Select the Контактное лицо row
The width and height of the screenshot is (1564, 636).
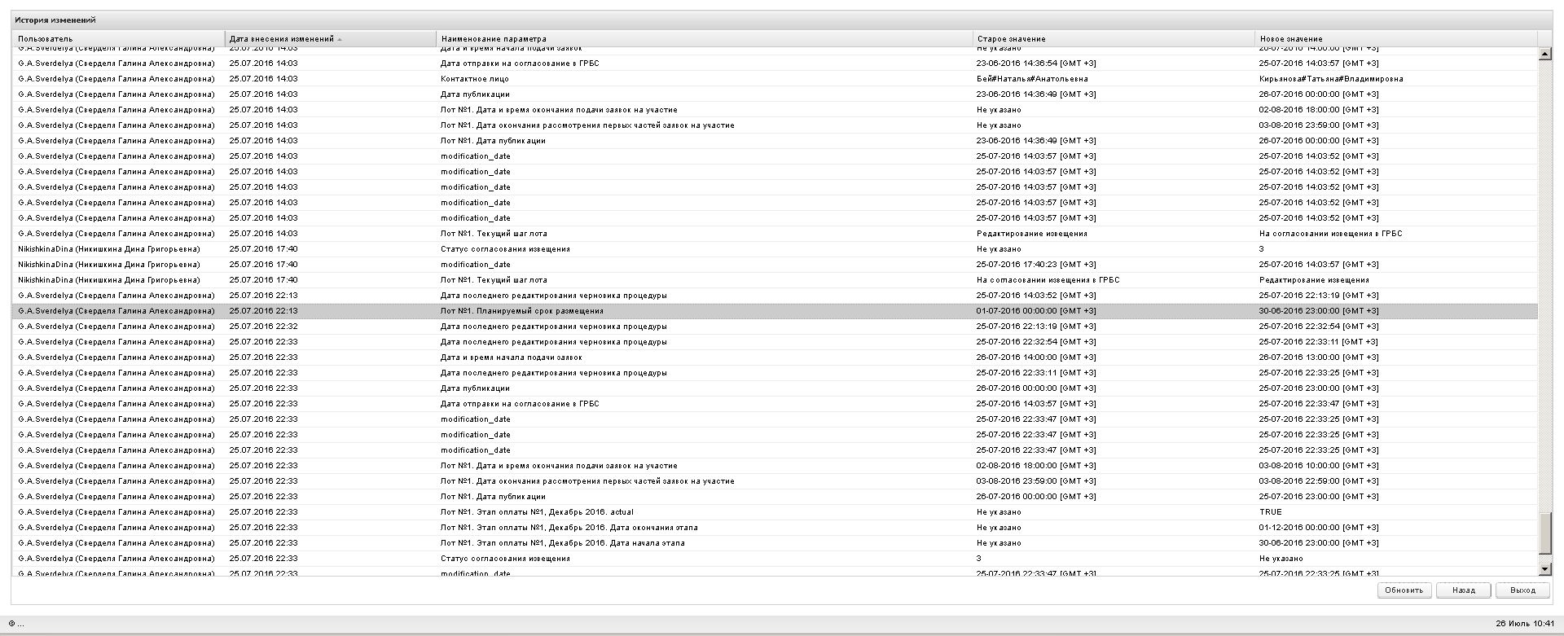475,79
